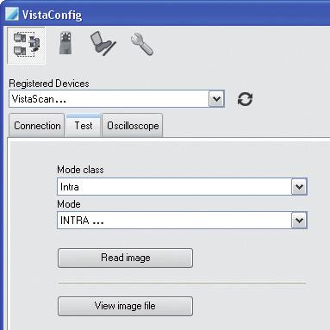330x330 pixels.
Task: Click the VistaConfig window title text
Action: [x=52, y=15]
